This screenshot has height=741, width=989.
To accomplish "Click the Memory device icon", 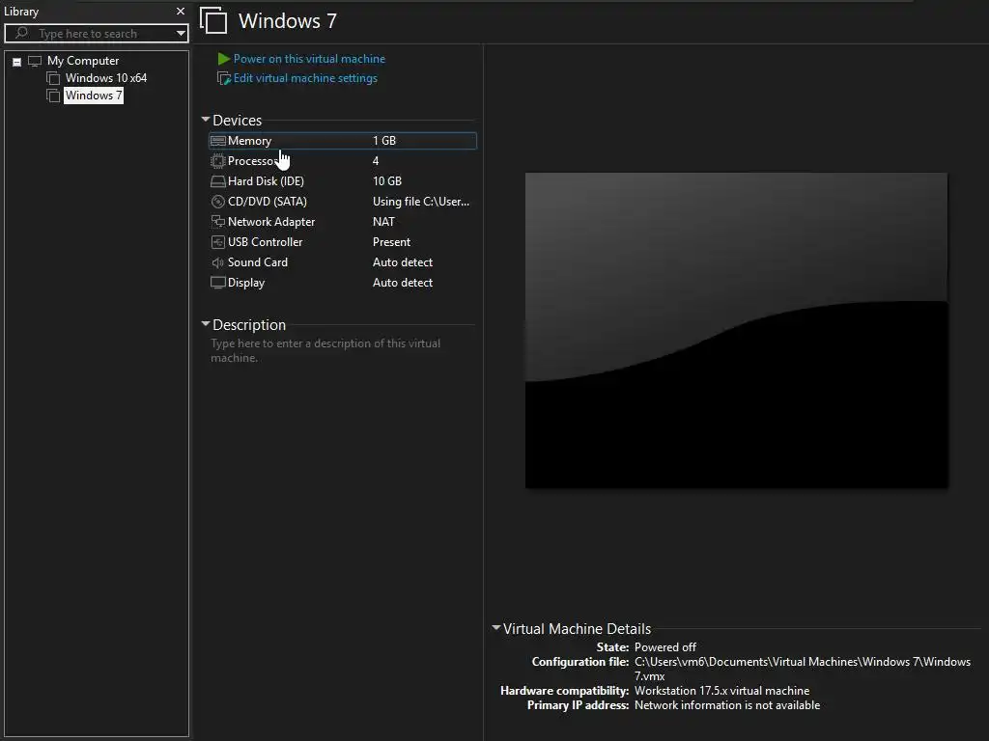I will click(218, 141).
